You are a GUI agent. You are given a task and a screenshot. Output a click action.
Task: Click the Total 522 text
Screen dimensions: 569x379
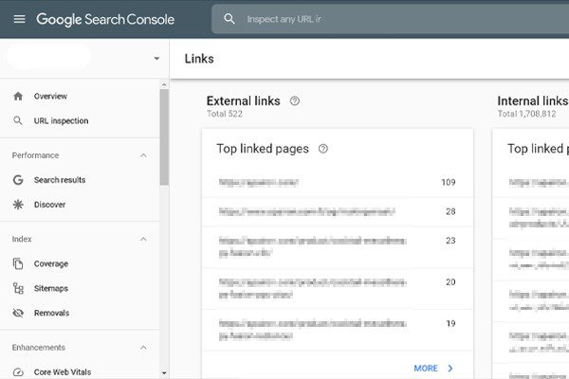pyautogui.click(x=225, y=114)
